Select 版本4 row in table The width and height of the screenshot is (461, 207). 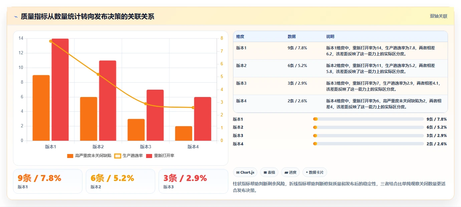pyautogui.click(x=340, y=104)
